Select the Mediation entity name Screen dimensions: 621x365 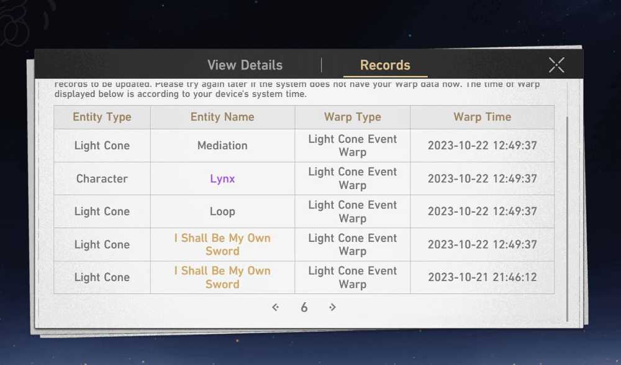click(x=222, y=146)
